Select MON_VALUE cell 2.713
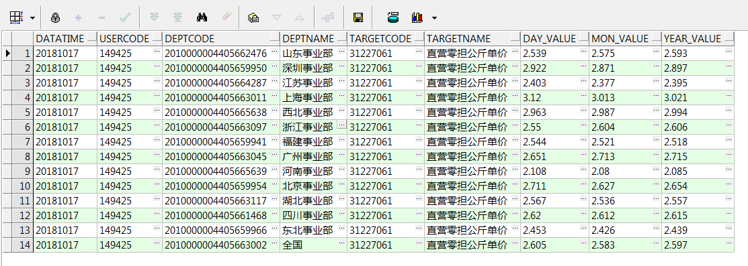 click(x=626, y=157)
